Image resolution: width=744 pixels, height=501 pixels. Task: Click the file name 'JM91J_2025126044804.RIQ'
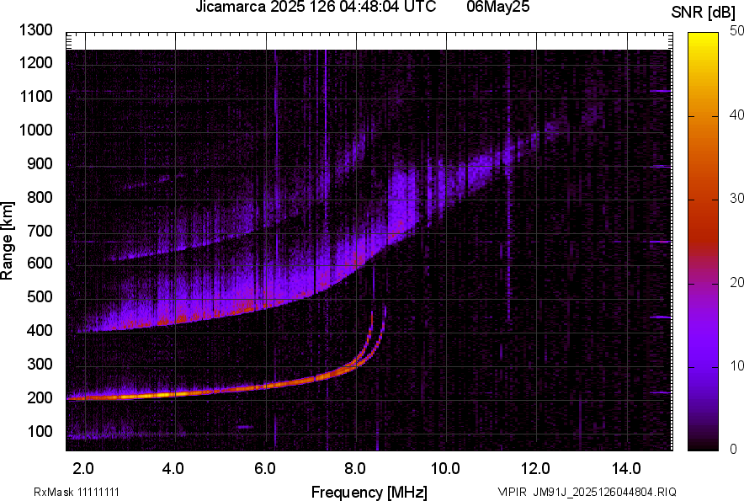pos(604,492)
